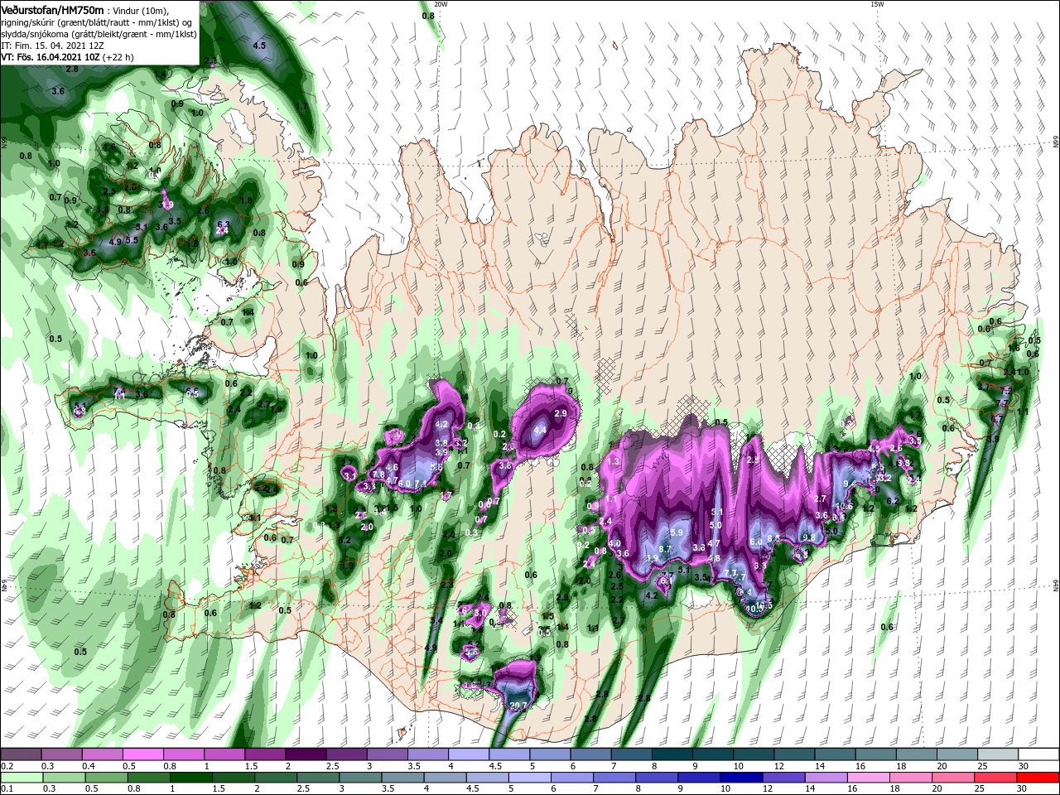The width and height of the screenshot is (1060, 795).
Task: Click the 8.7 precipitation value on the map
Action: [665, 549]
